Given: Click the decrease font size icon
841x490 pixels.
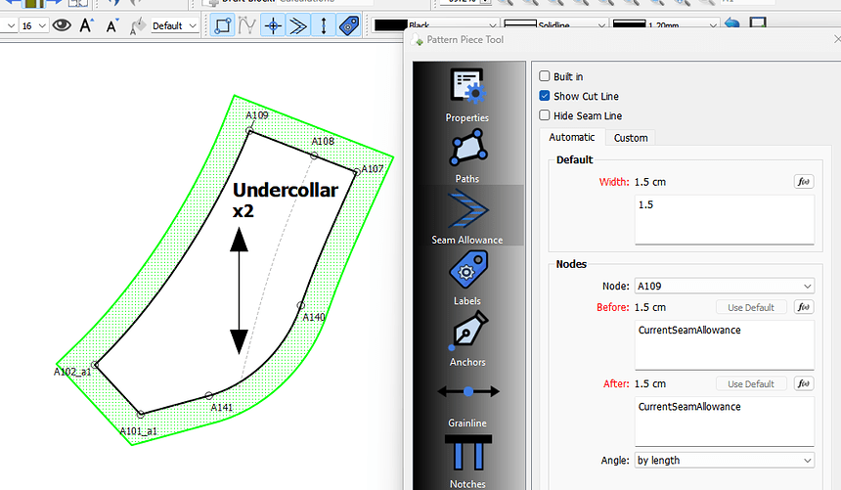Looking at the screenshot, I should (111, 25).
